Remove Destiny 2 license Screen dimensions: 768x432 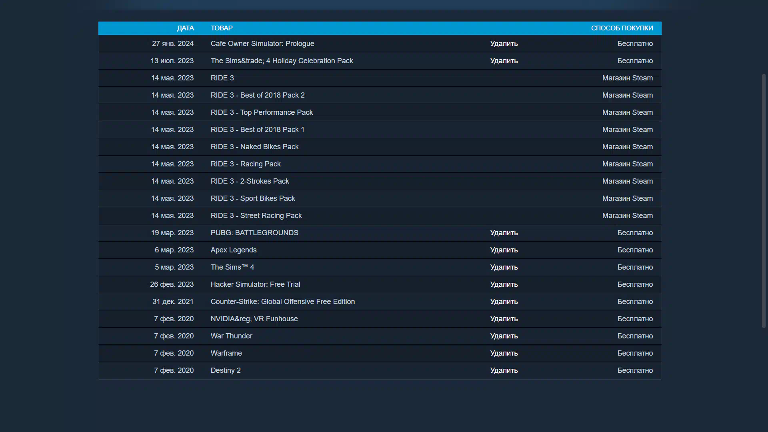[504, 370]
